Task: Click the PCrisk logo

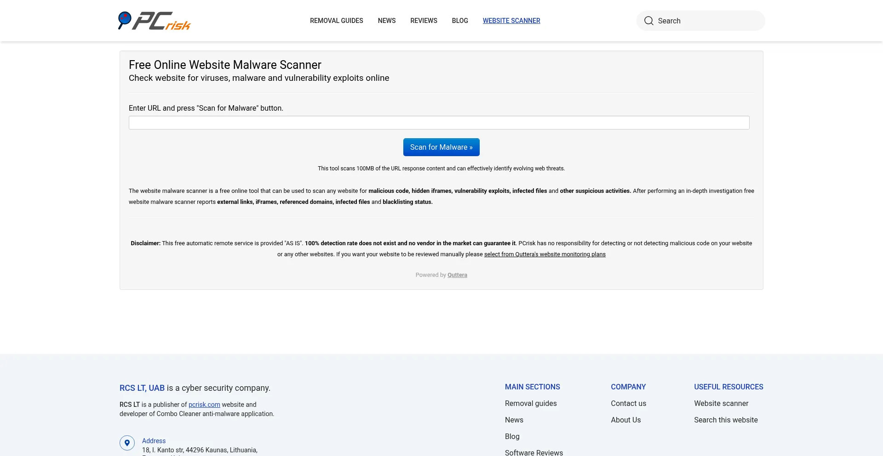Action: [x=154, y=21]
